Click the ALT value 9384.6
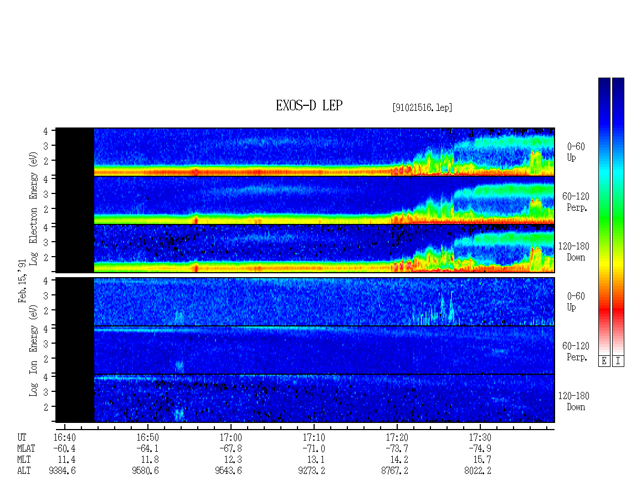626x485 pixels. pos(62,471)
